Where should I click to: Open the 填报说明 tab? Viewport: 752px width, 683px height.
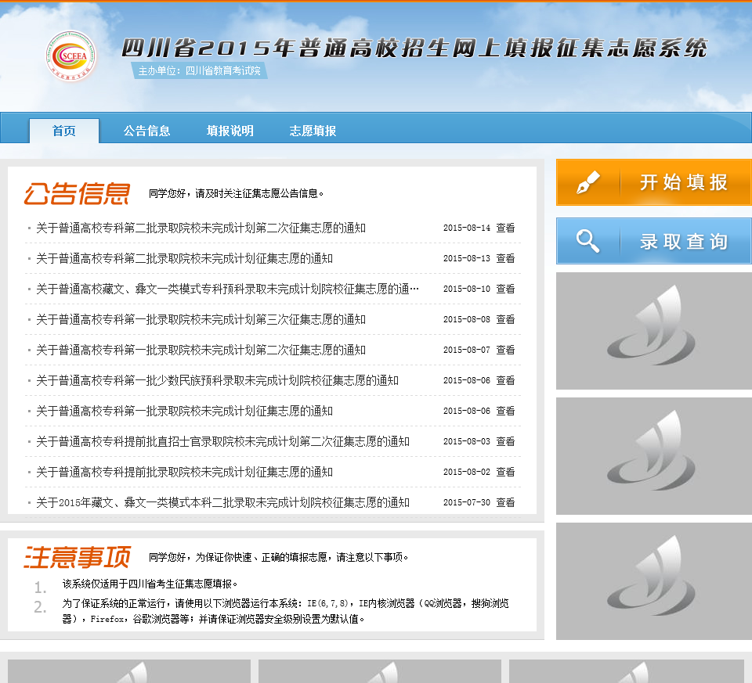tap(230, 131)
